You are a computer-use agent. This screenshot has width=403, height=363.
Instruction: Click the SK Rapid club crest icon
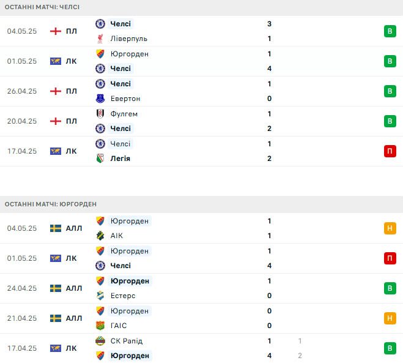(x=100, y=341)
